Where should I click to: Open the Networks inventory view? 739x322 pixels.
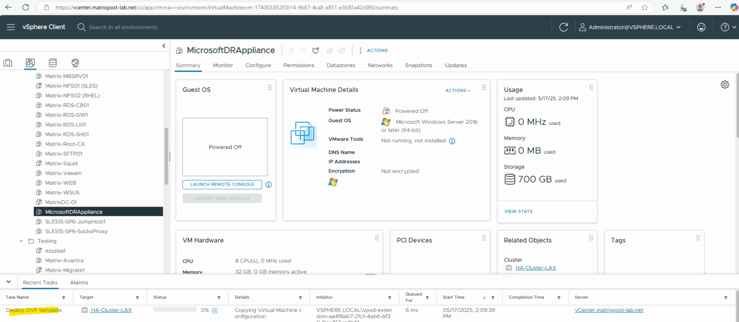click(x=75, y=62)
